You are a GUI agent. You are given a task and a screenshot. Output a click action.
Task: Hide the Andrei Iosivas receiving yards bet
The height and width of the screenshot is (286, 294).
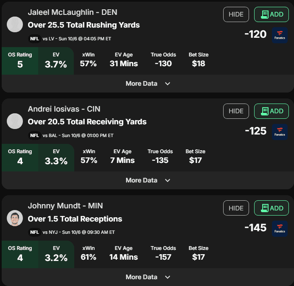point(236,111)
